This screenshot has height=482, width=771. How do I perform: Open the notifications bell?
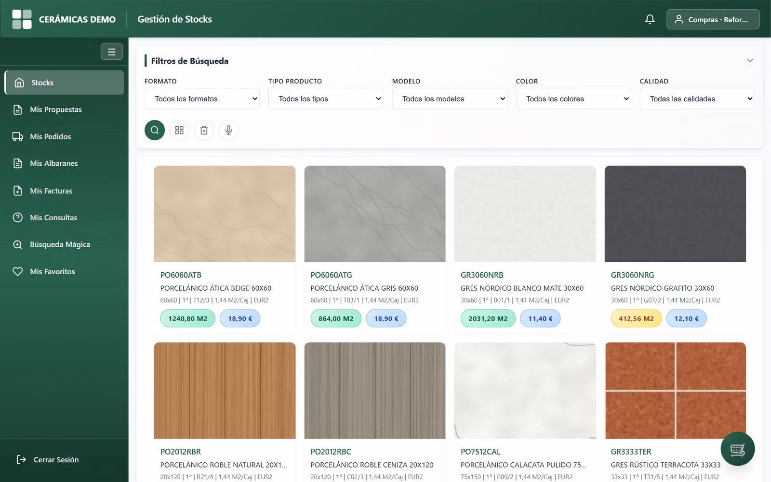click(650, 19)
